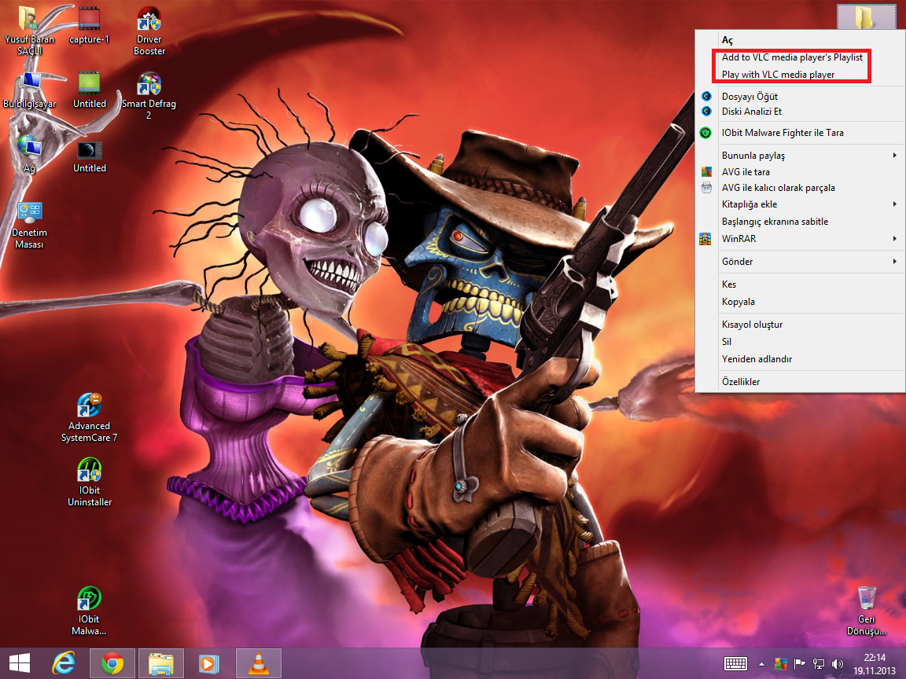
Task: Switch to VLC cone in the taskbar
Action: tap(258, 663)
